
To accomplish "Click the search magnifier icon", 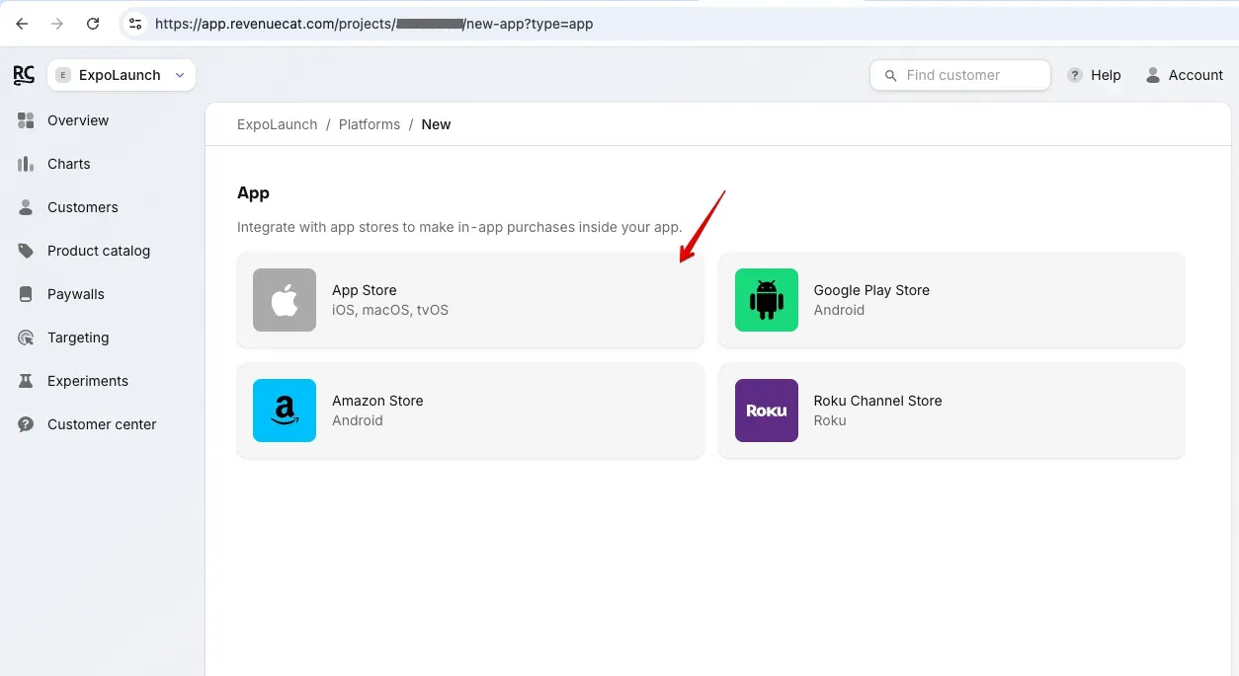I will click(890, 75).
